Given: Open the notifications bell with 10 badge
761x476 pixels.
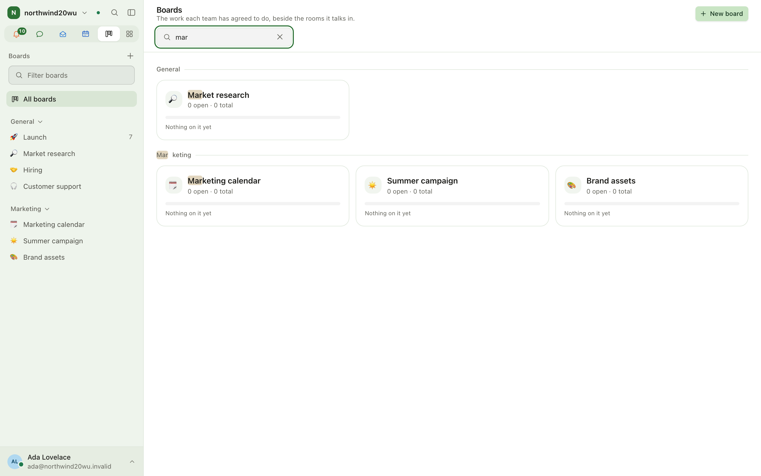Looking at the screenshot, I should [x=17, y=34].
